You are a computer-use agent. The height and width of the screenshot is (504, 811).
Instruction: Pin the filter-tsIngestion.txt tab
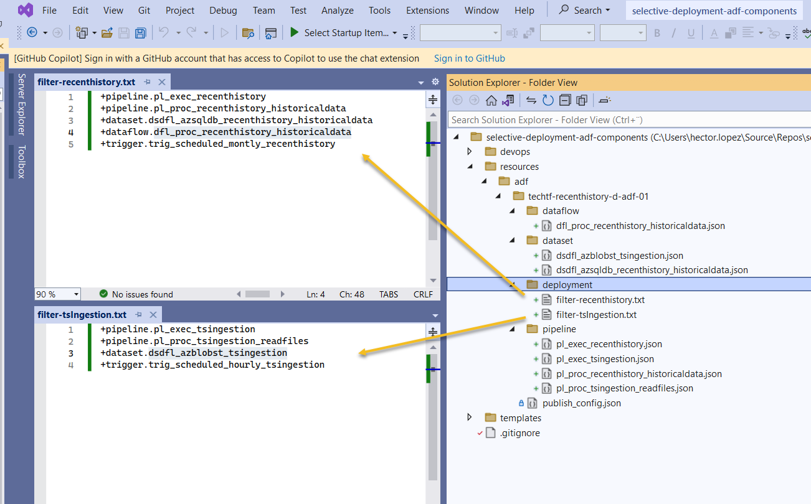click(139, 315)
